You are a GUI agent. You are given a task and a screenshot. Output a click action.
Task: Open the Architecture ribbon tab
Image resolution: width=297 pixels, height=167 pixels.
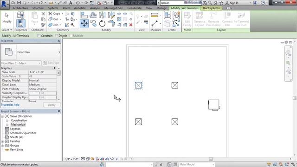20,8
